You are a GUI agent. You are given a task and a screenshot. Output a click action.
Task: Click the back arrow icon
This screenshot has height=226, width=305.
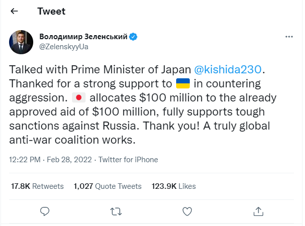15,12
